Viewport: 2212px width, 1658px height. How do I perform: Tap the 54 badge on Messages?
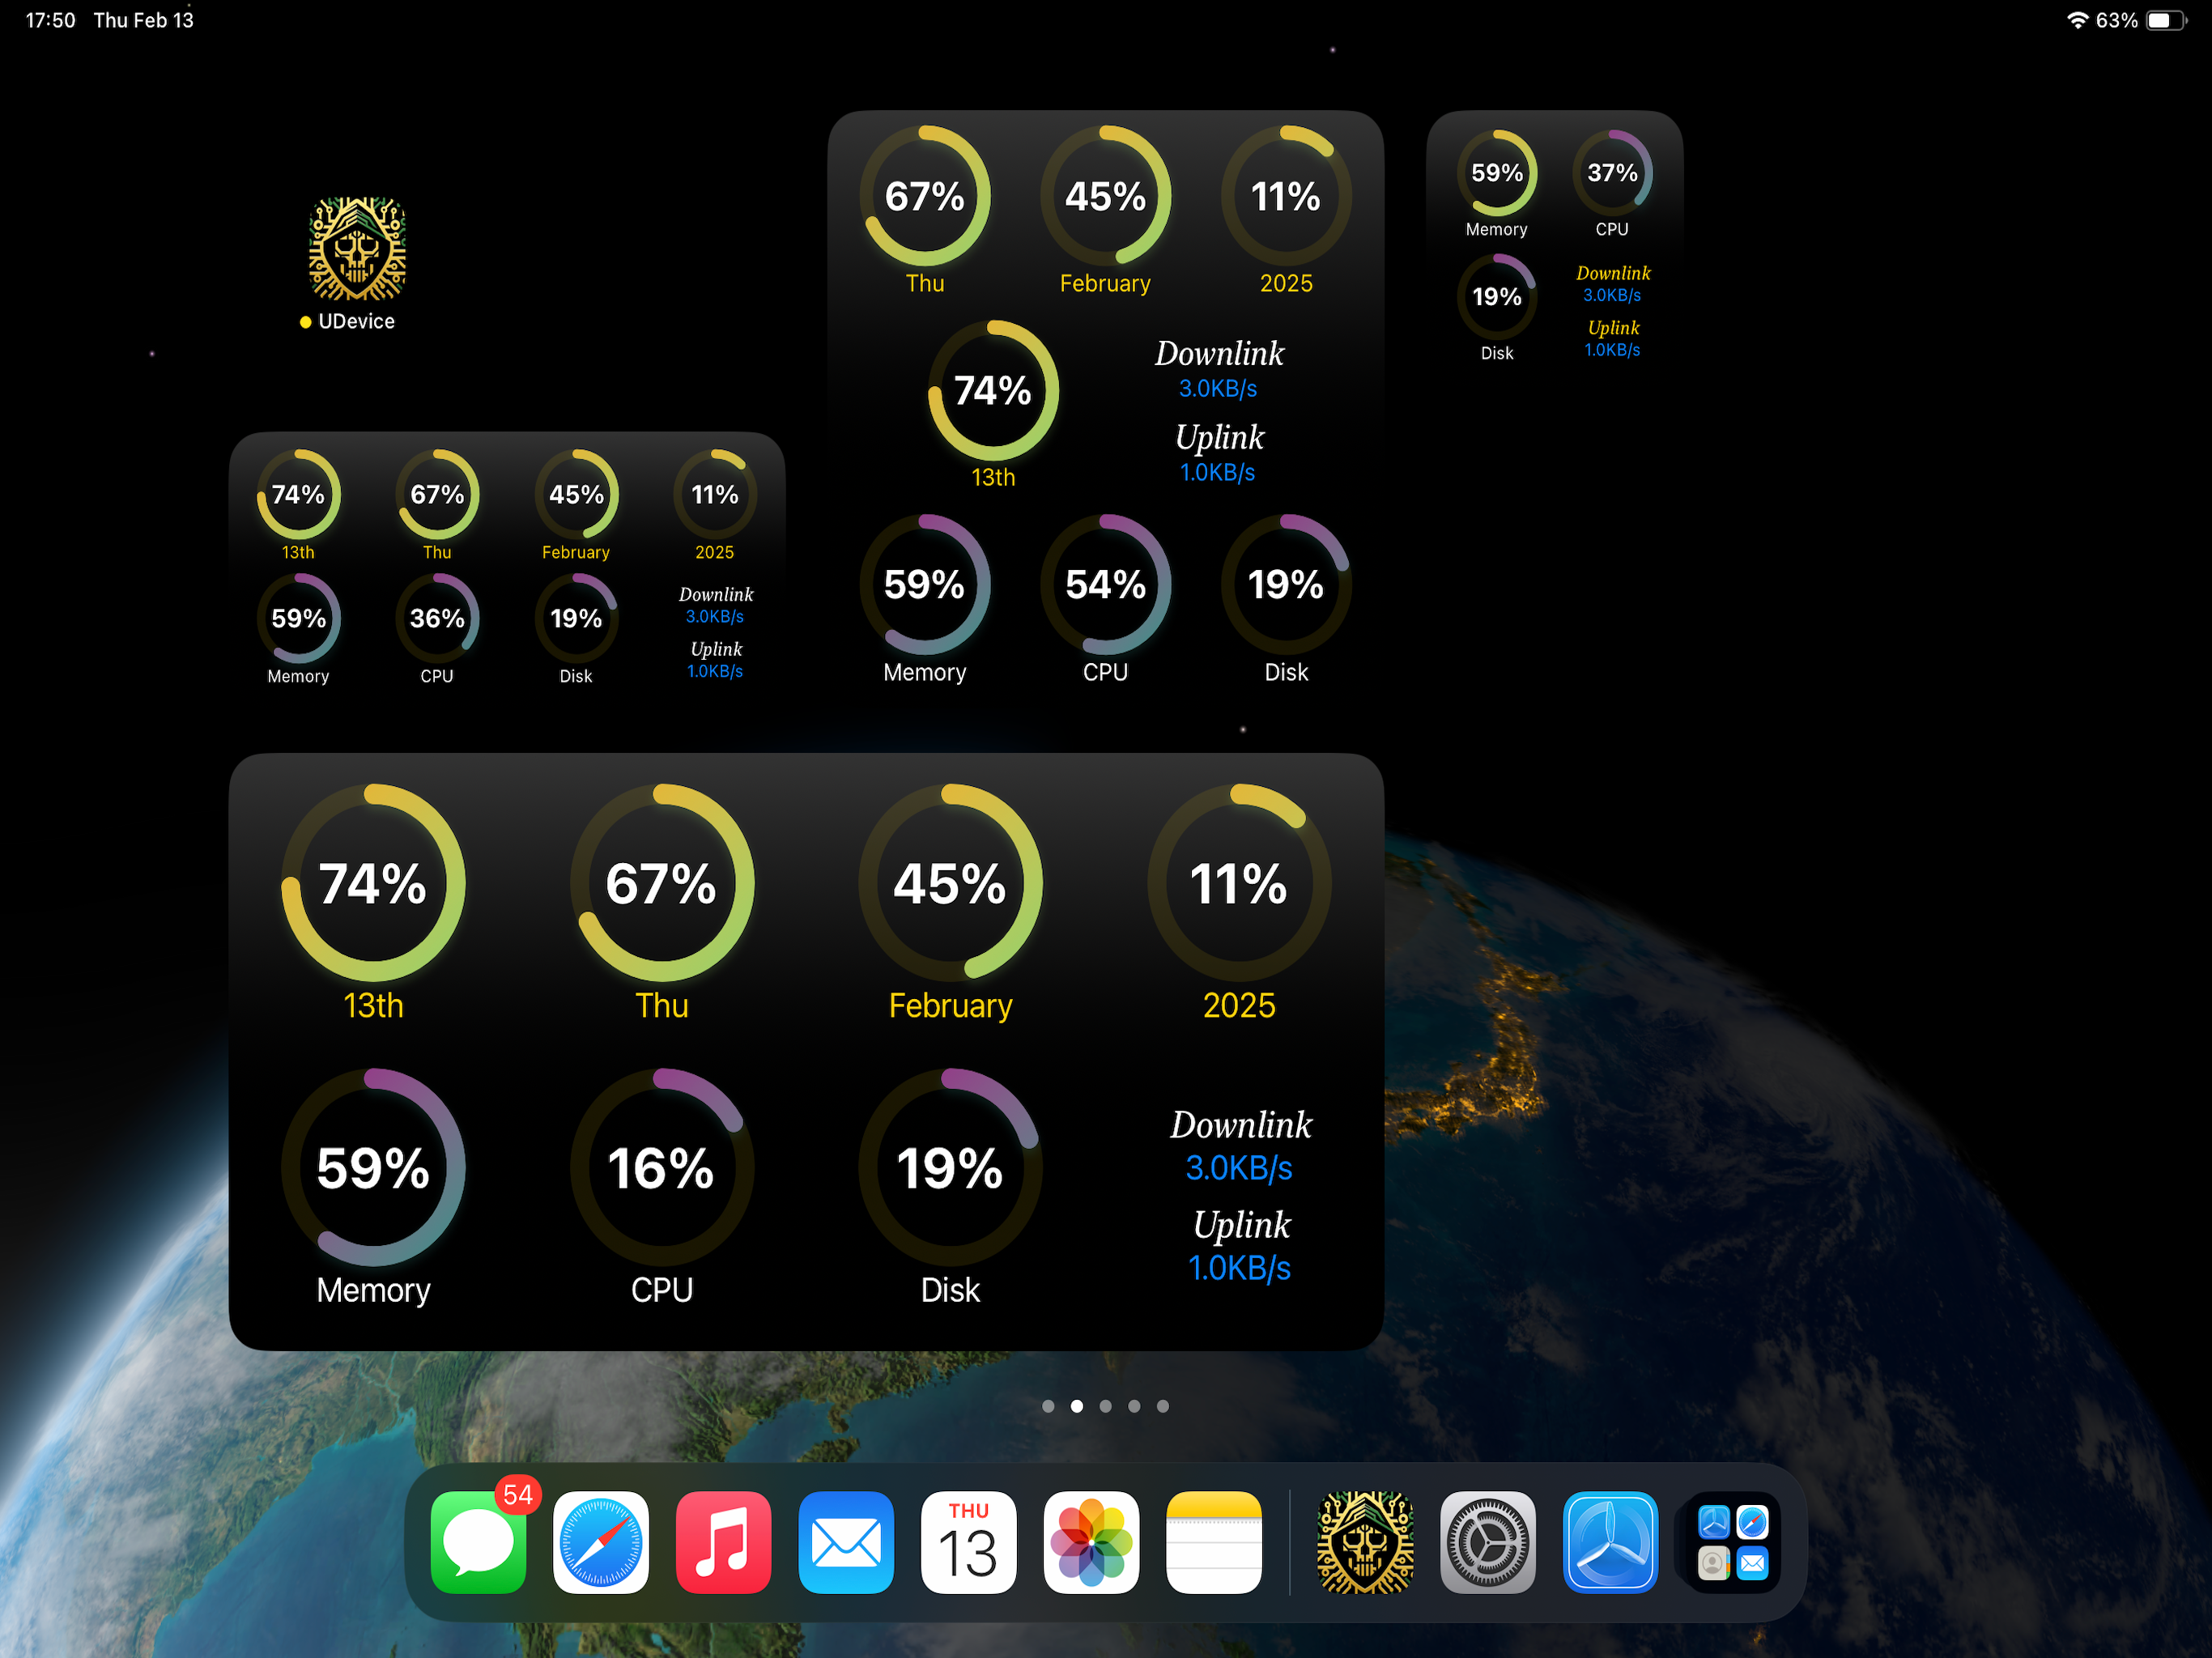(x=518, y=1494)
